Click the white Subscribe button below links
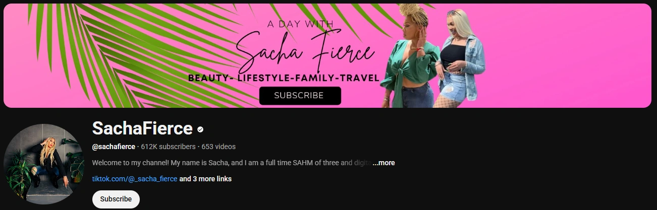 coord(116,199)
